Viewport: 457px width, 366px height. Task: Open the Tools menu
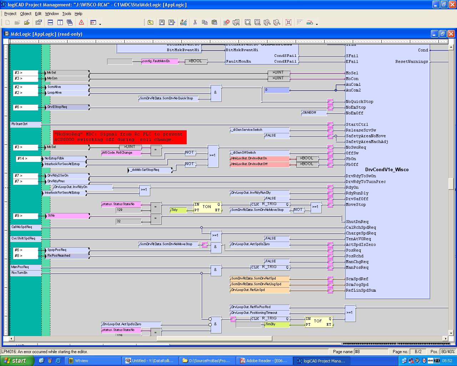(67, 14)
